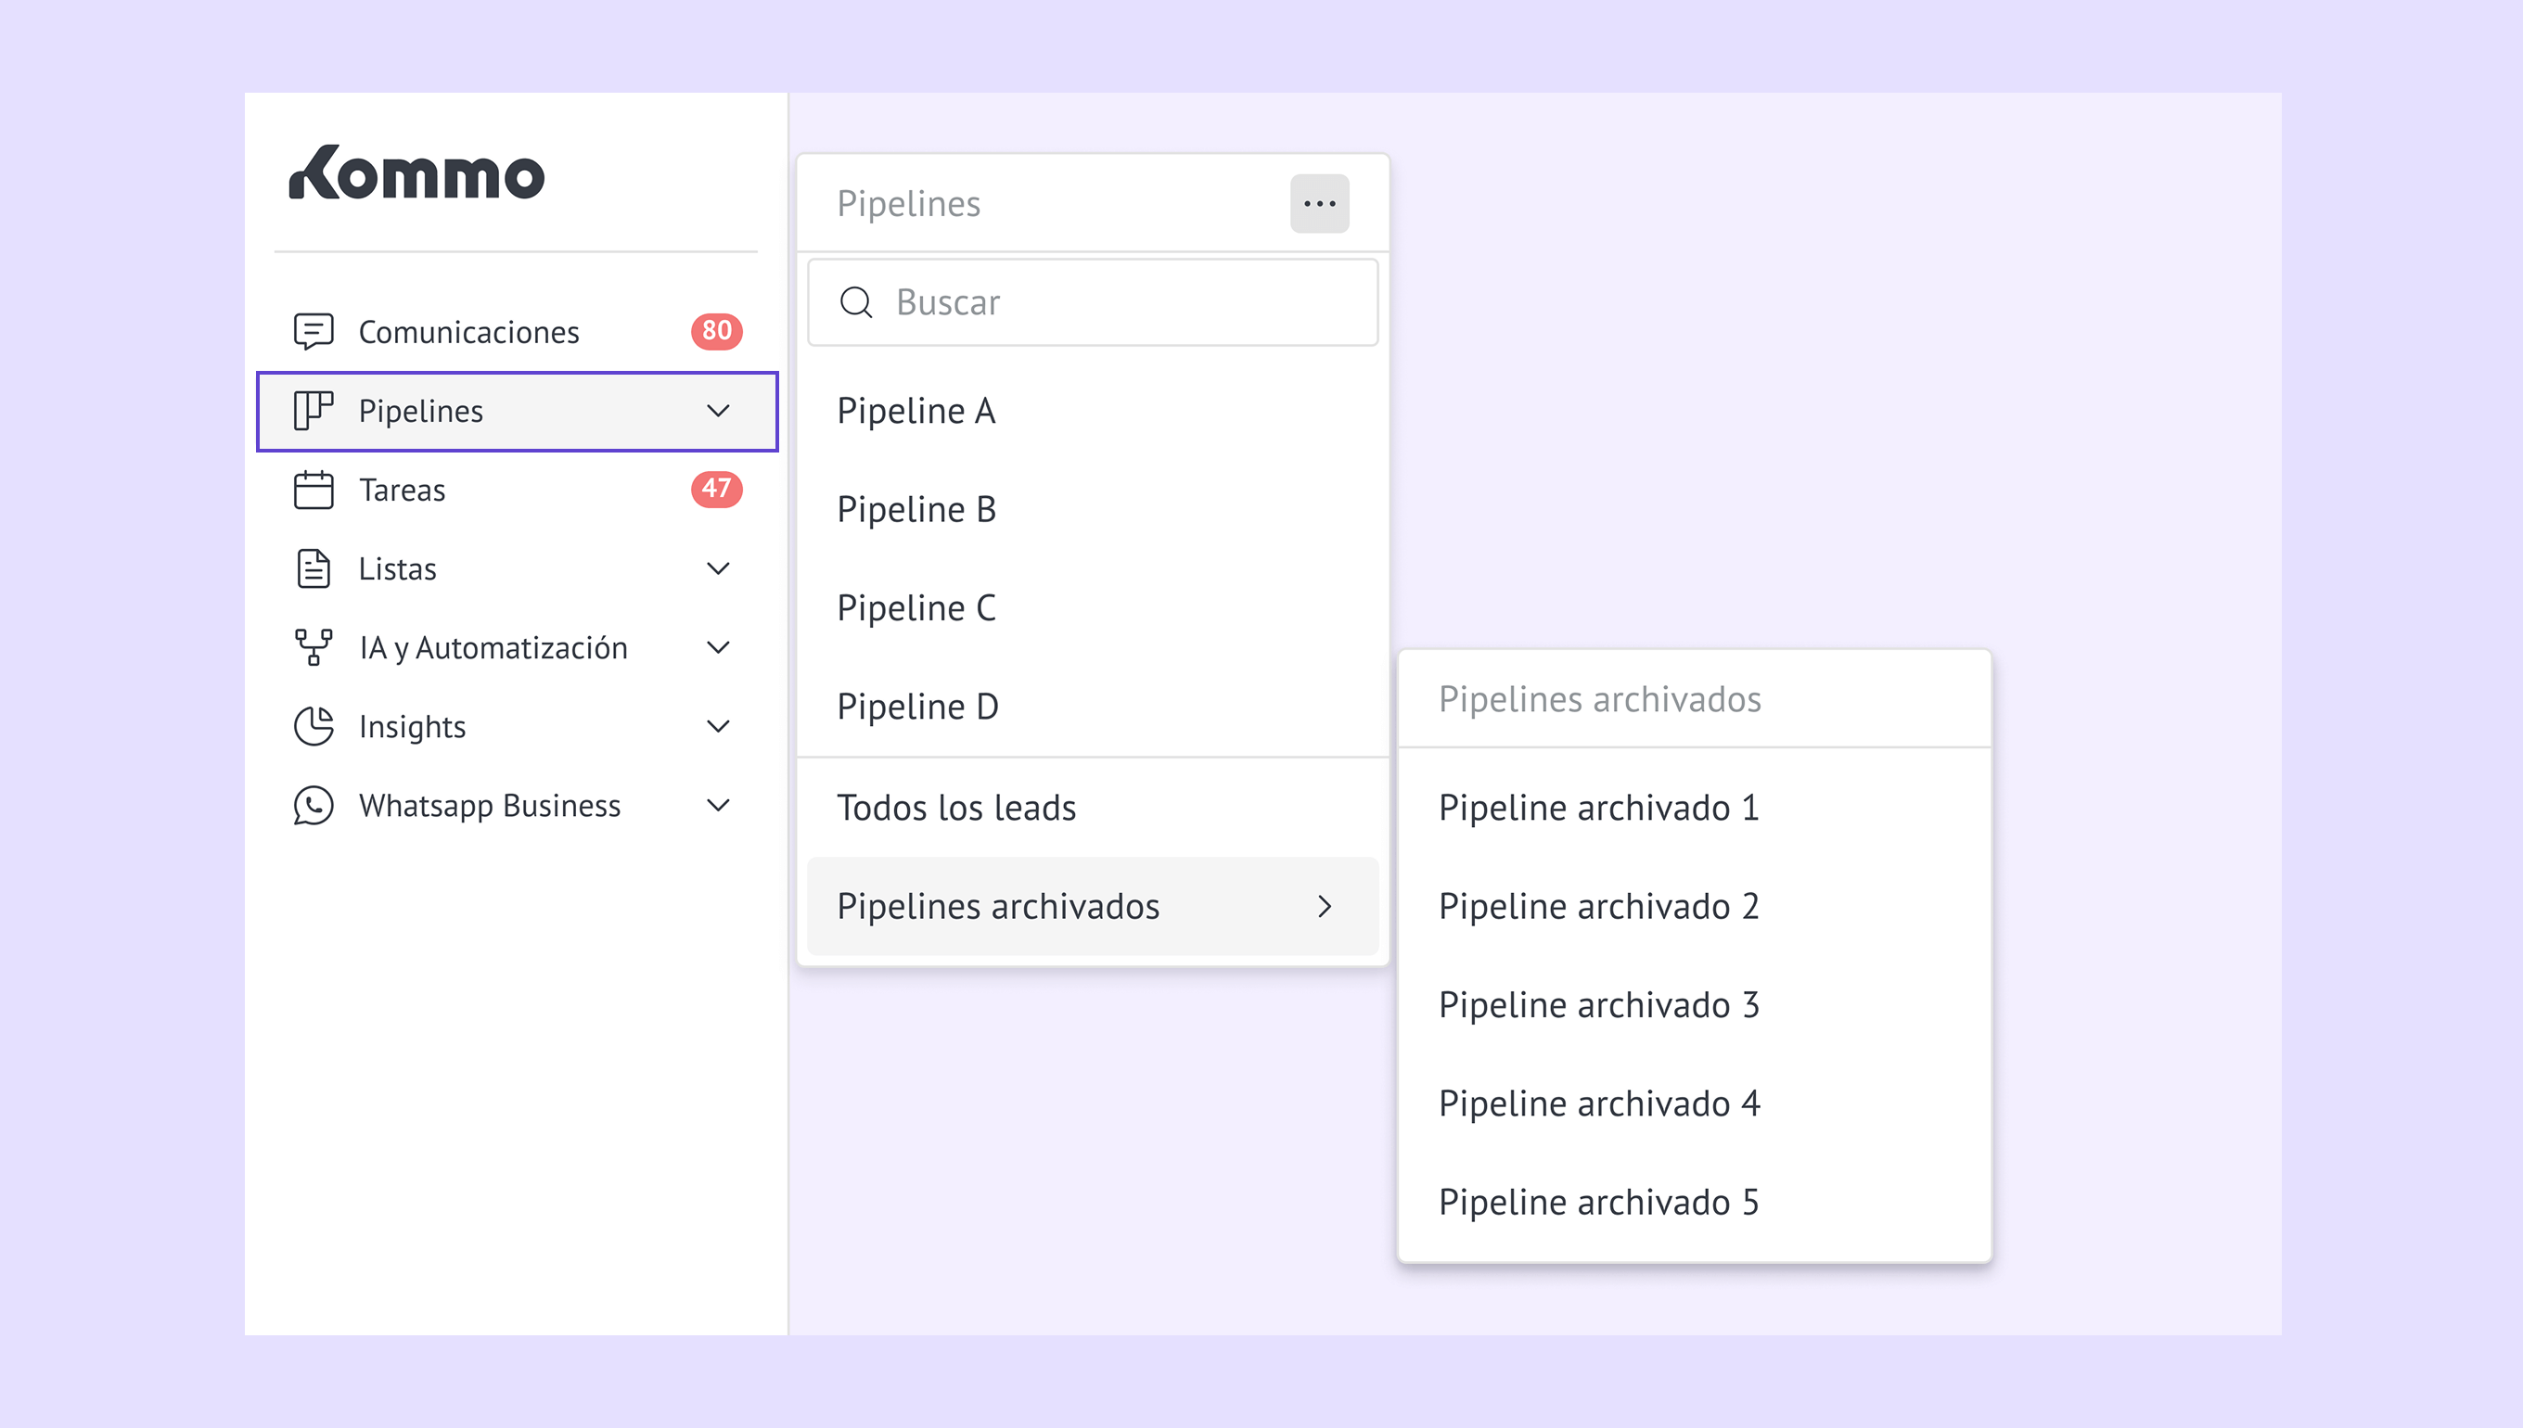Click the Tareas 47 badge

click(716, 489)
